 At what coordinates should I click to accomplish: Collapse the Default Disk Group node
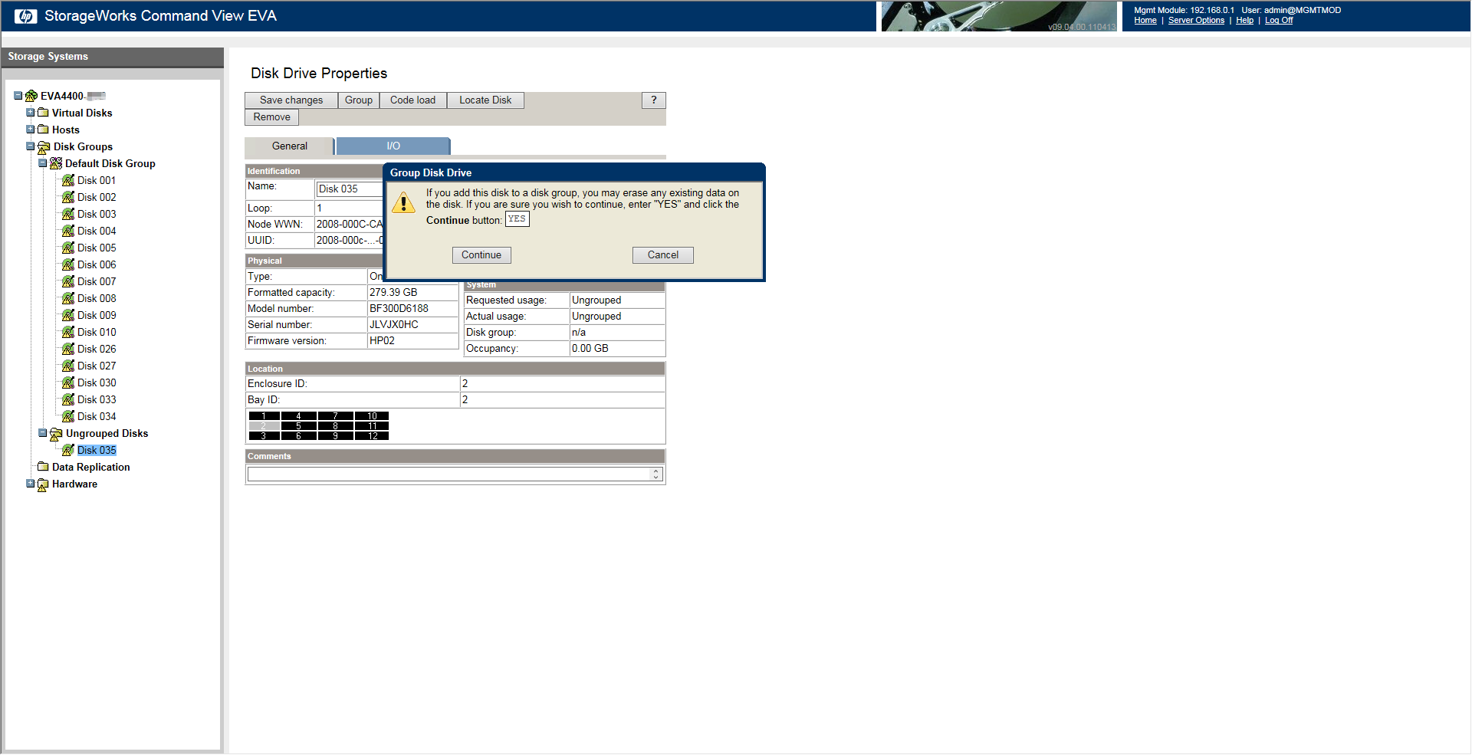(x=43, y=163)
